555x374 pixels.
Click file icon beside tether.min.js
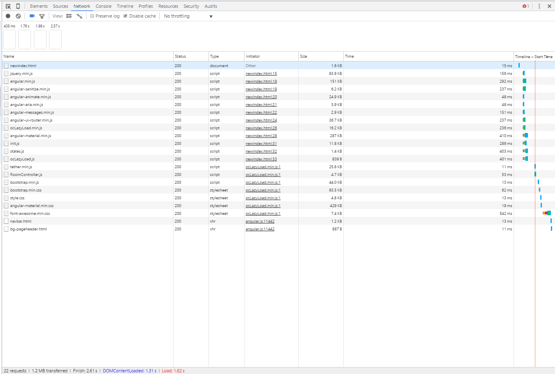[6, 167]
